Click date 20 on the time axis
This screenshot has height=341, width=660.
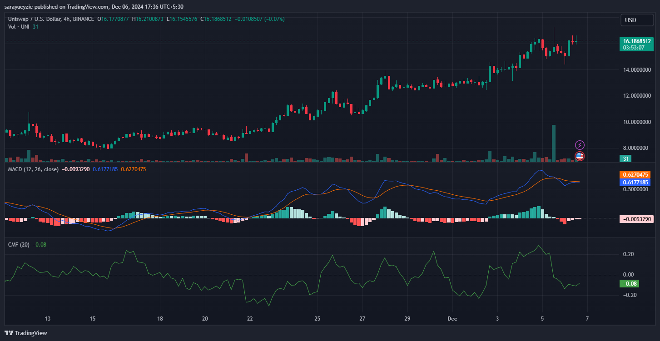[x=204, y=319]
